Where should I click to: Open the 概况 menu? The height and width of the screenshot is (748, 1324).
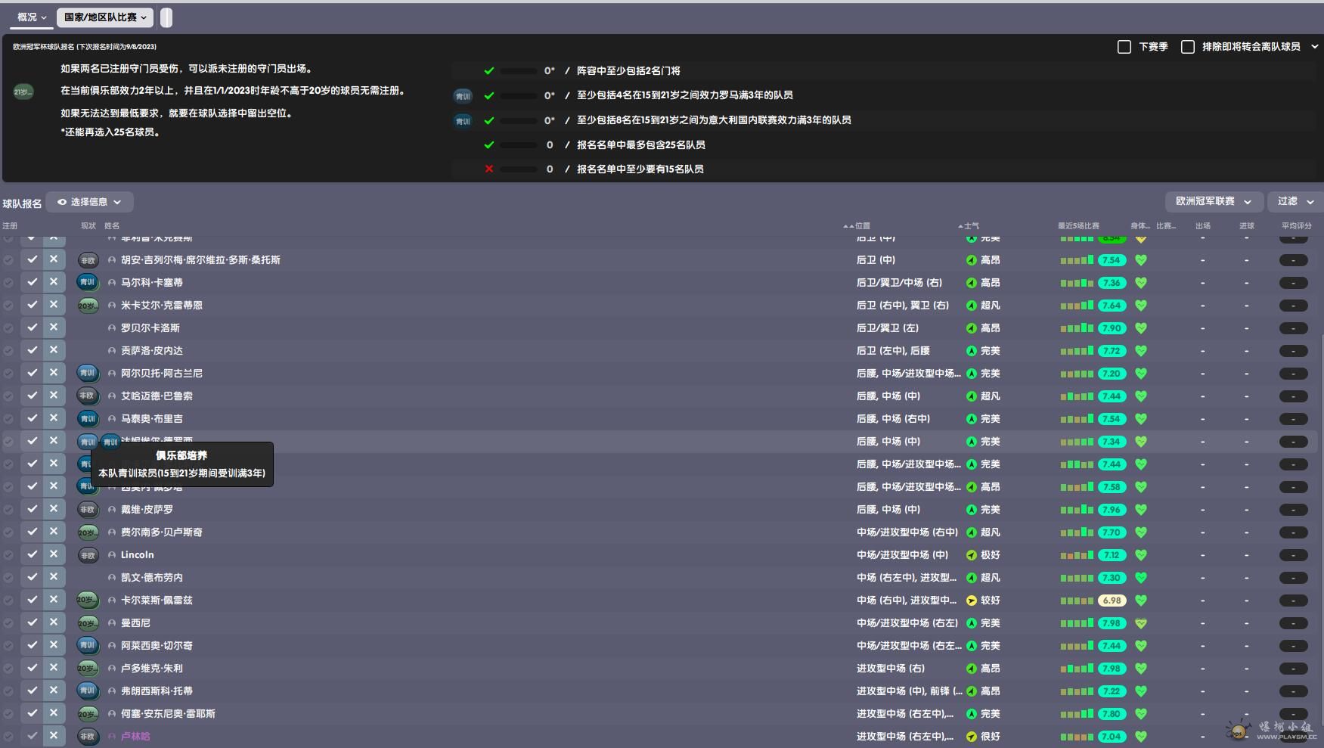pyautogui.click(x=32, y=17)
